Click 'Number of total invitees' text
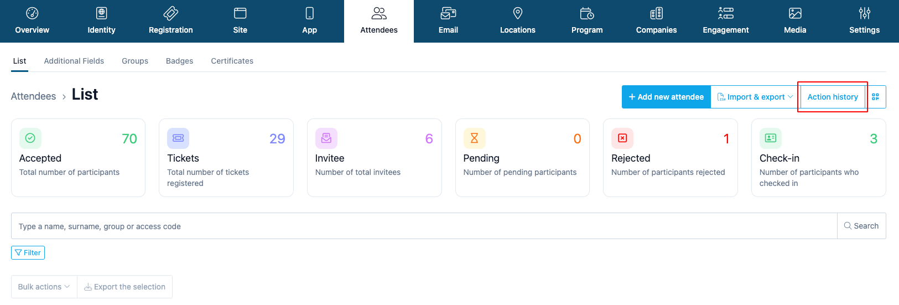The width and height of the screenshot is (899, 305). click(358, 172)
